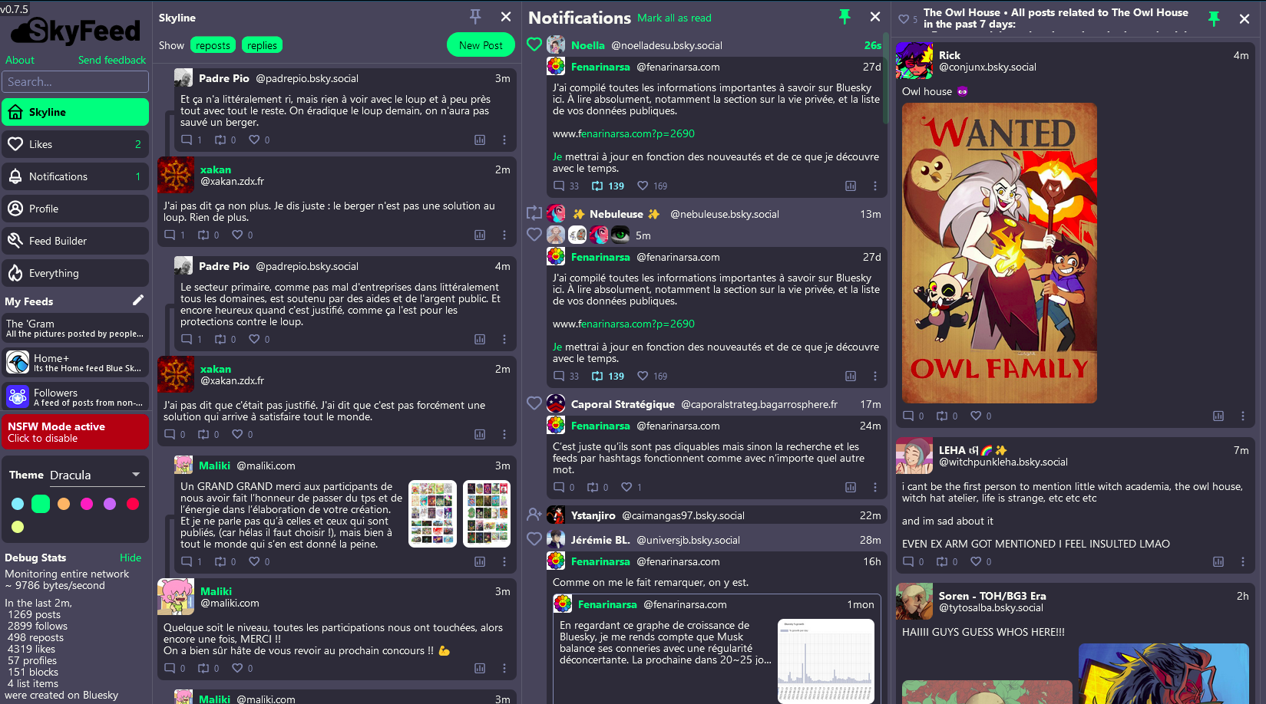This screenshot has height=704, width=1266.
Task: Open the Profile page
Action: click(75, 209)
